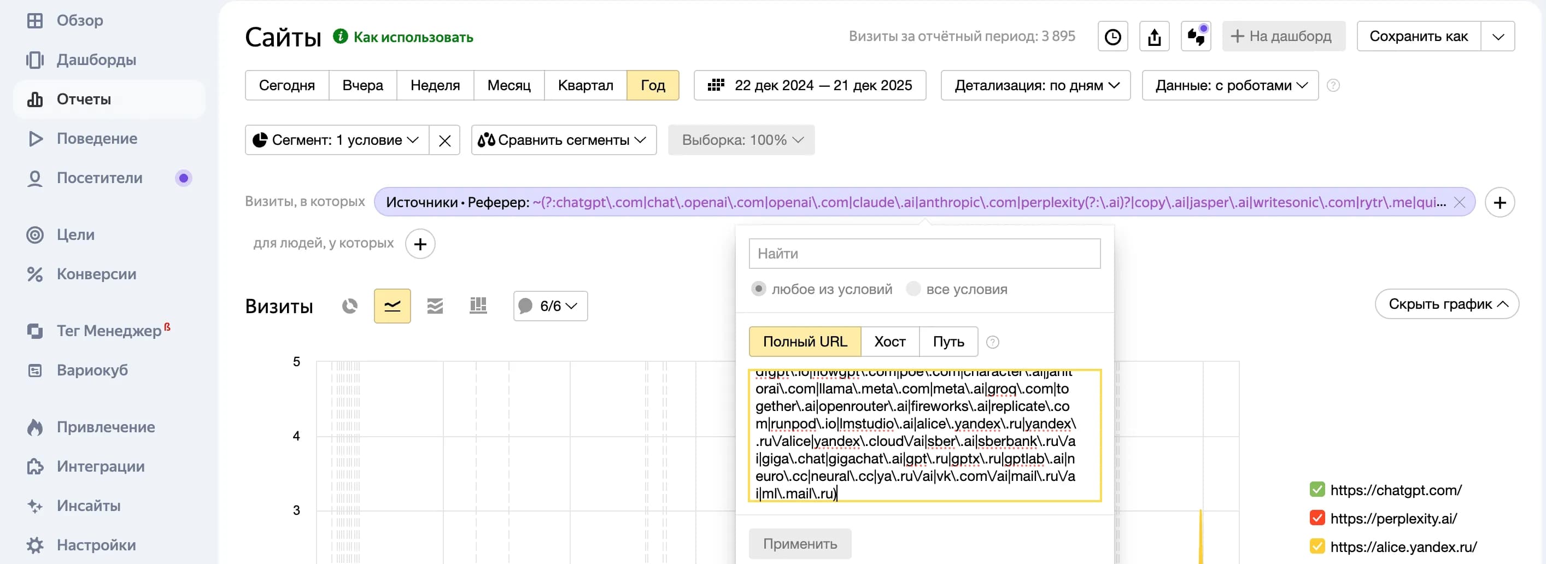Switch to Путь match mode

(948, 342)
